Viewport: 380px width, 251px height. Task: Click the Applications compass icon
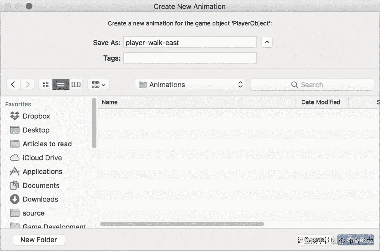click(x=15, y=172)
